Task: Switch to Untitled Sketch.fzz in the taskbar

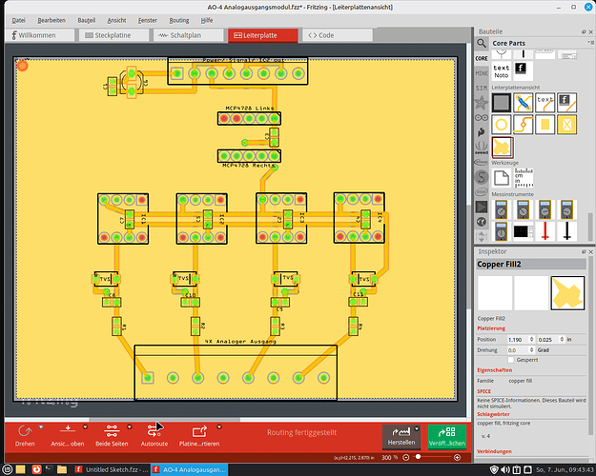Action: pos(112,469)
